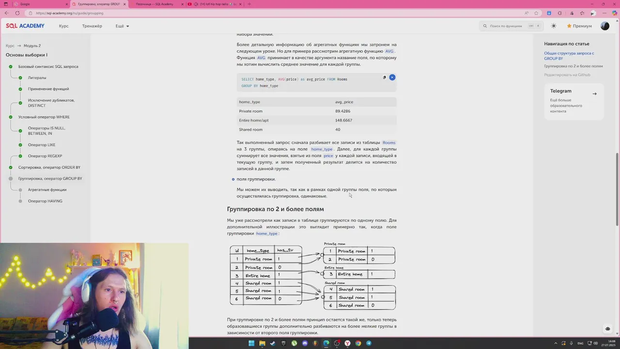Open the Оператор REGEXP lesson

coord(45,156)
